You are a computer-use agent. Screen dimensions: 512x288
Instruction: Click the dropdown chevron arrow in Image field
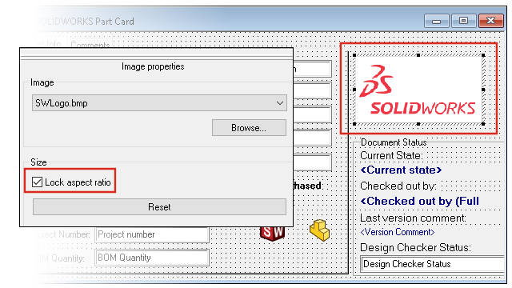point(279,103)
